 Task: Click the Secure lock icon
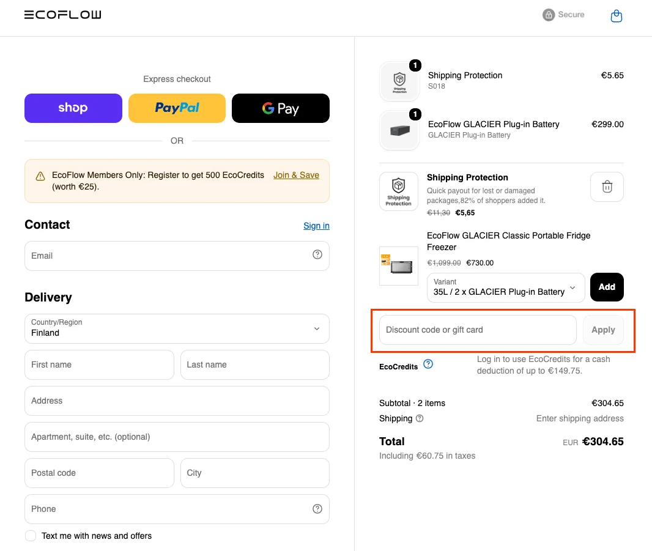click(x=549, y=15)
